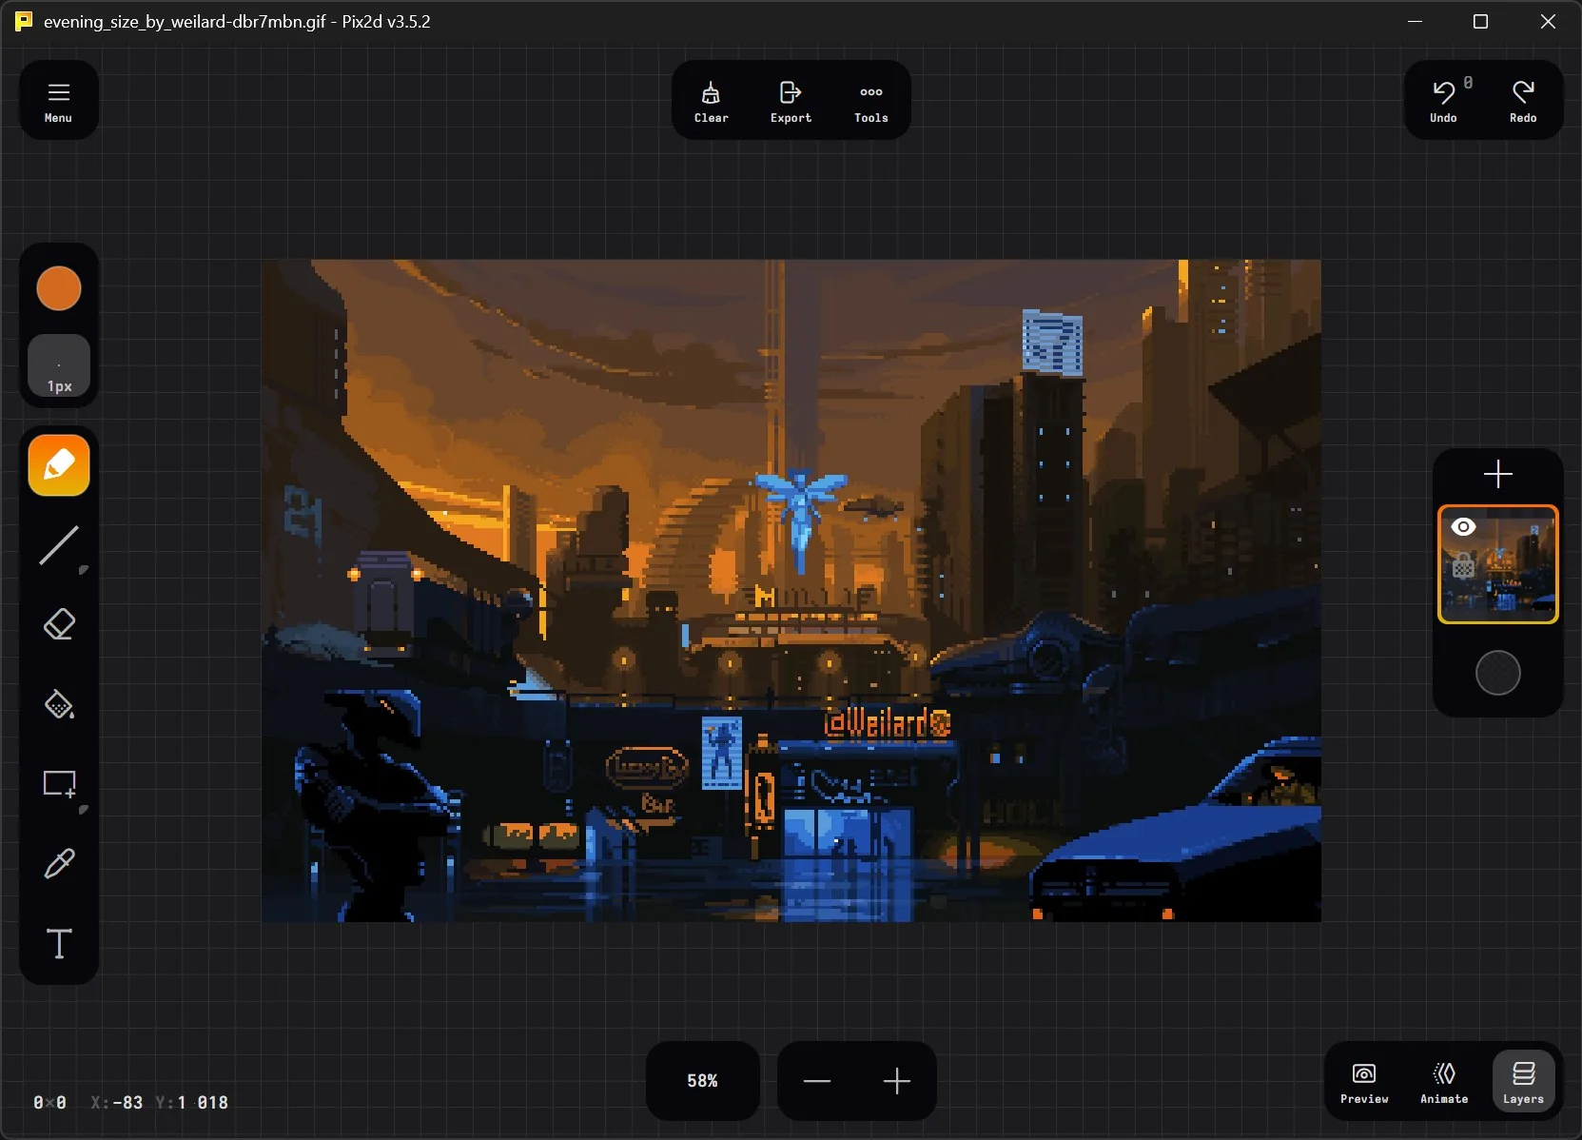This screenshot has height=1140, width=1582.
Task: Undo the last action
Action: (x=1444, y=101)
